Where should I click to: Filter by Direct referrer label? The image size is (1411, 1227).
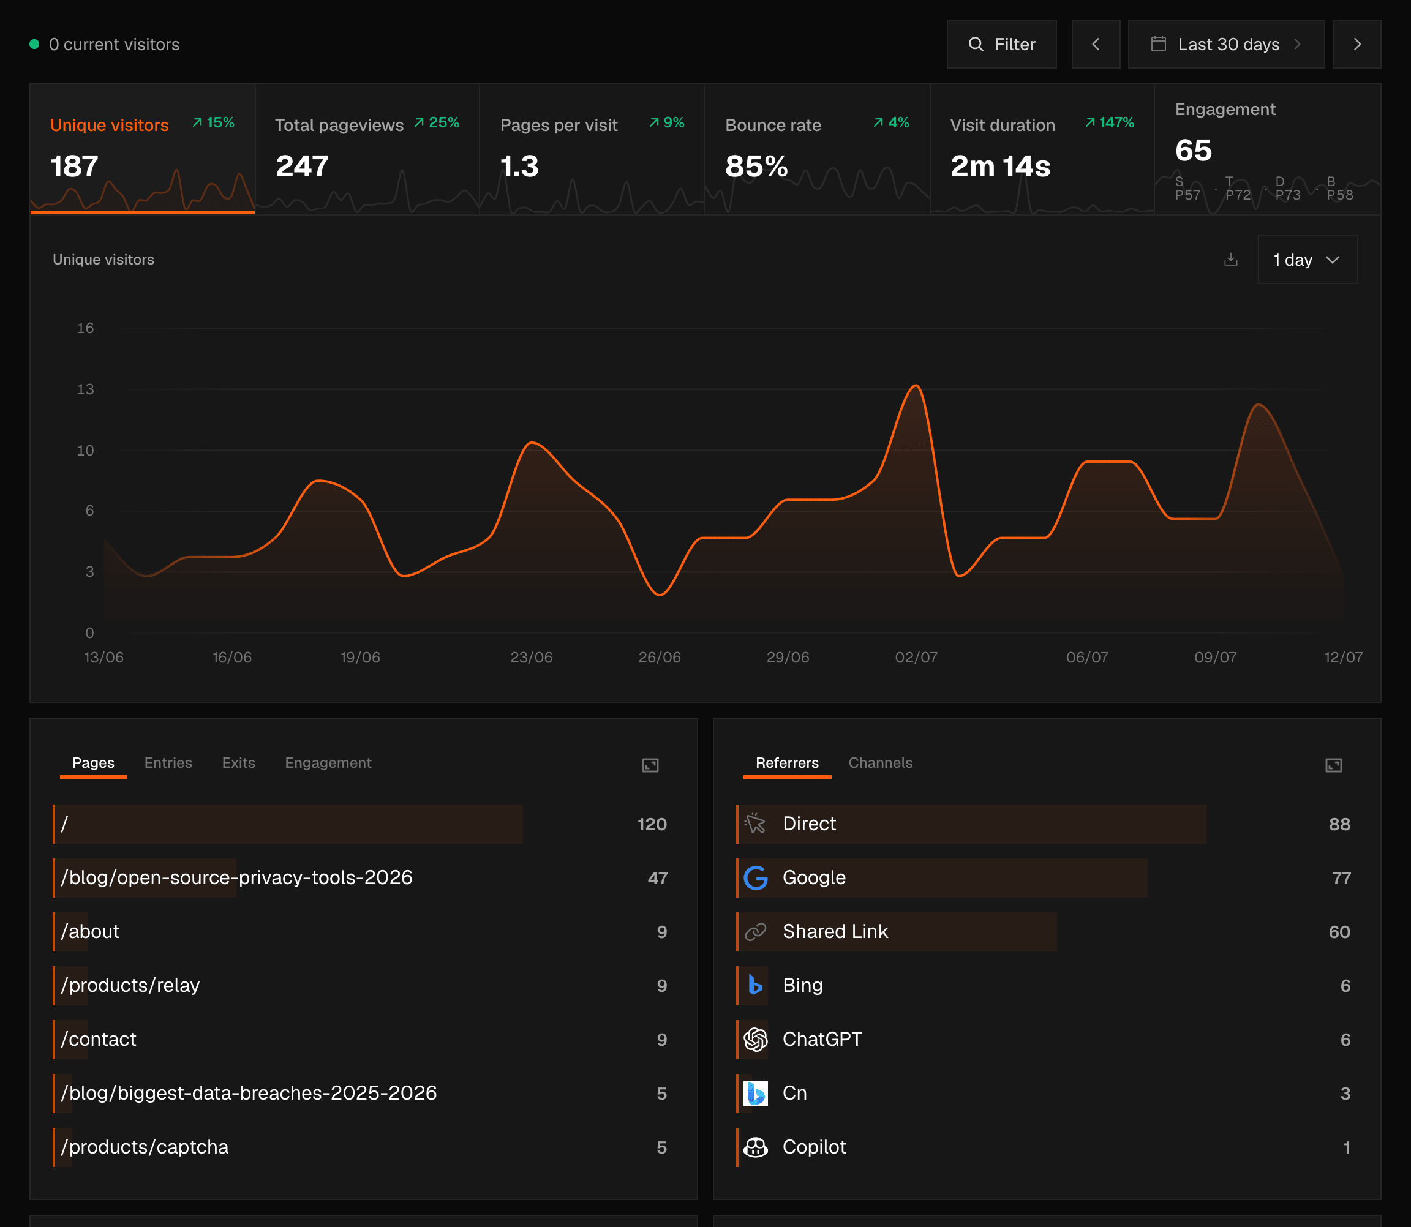(x=809, y=824)
